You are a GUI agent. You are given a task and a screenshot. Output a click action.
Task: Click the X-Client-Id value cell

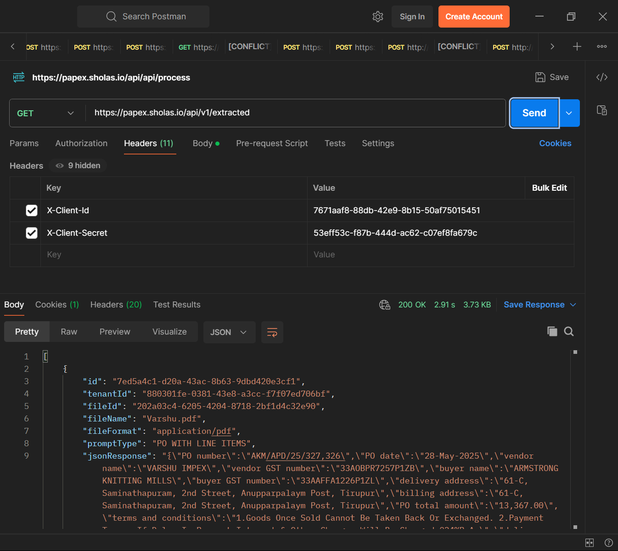(x=440, y=210)
